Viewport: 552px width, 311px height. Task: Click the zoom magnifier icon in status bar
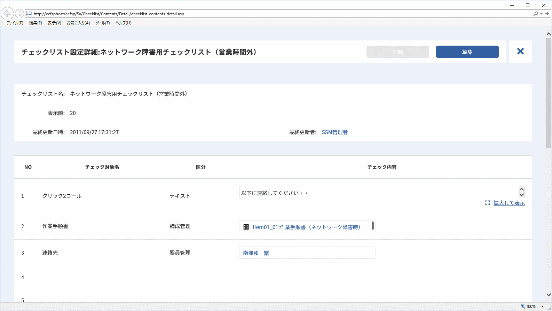pos(523,306)
